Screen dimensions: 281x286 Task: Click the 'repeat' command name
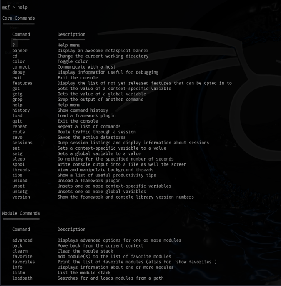pyautogui.click(x=20, y=127)
